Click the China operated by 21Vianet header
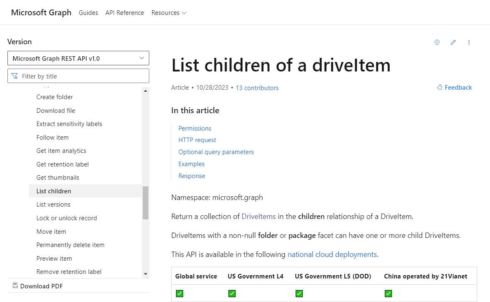Viewport: 490px width, 302px height. click(425, 276)
